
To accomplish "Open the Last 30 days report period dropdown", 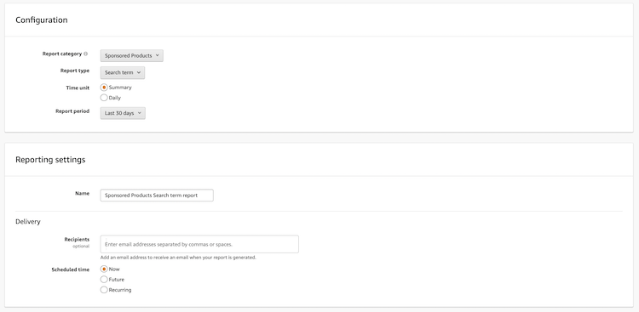I will [123, 113].
